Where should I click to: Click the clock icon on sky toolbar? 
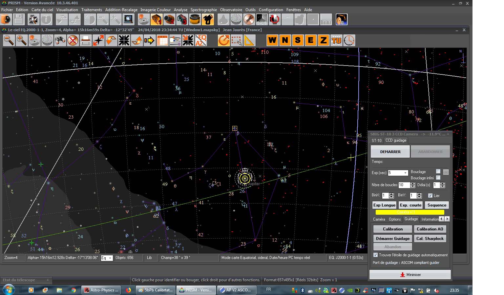click(x=349, y=40)
